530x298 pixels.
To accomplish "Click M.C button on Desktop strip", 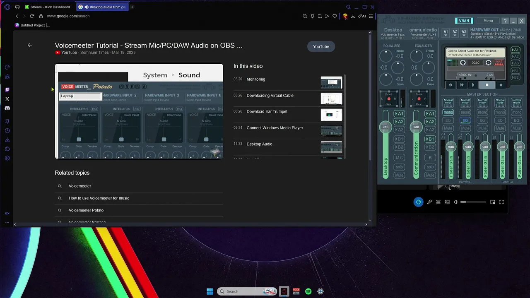I will tap(399, 158).
